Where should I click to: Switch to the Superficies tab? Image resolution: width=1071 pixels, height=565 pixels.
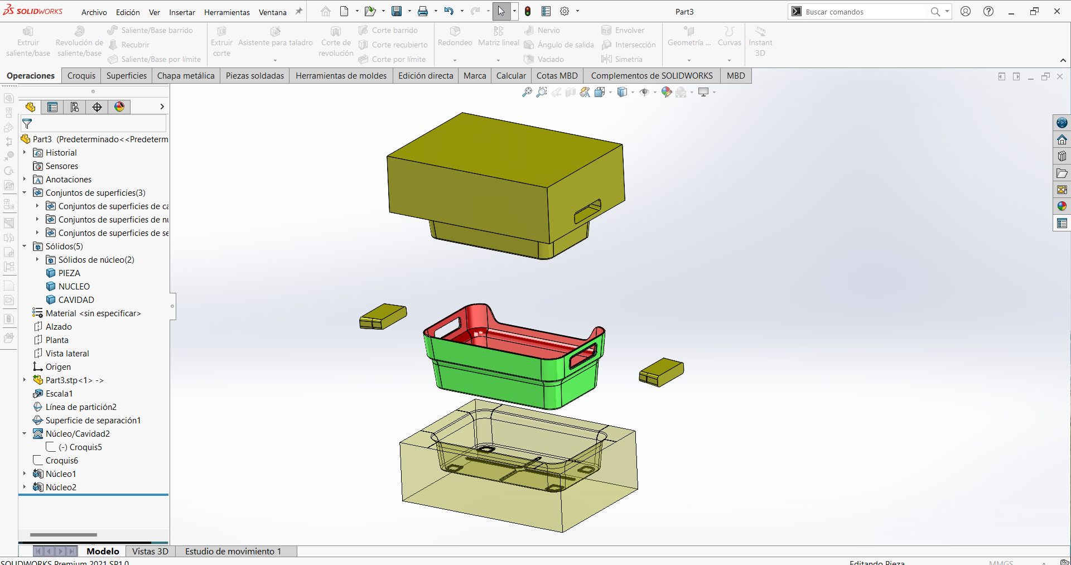[x=127, y=76]
